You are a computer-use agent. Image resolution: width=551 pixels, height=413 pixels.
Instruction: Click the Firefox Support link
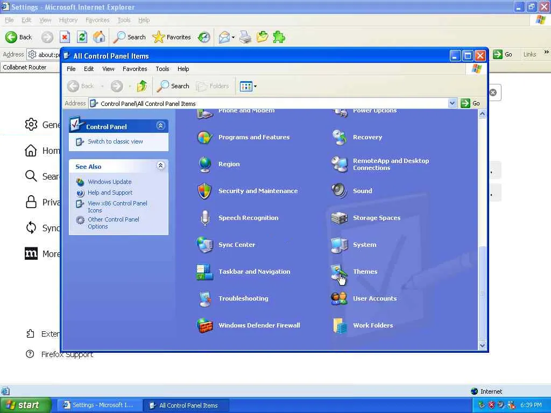67,354
